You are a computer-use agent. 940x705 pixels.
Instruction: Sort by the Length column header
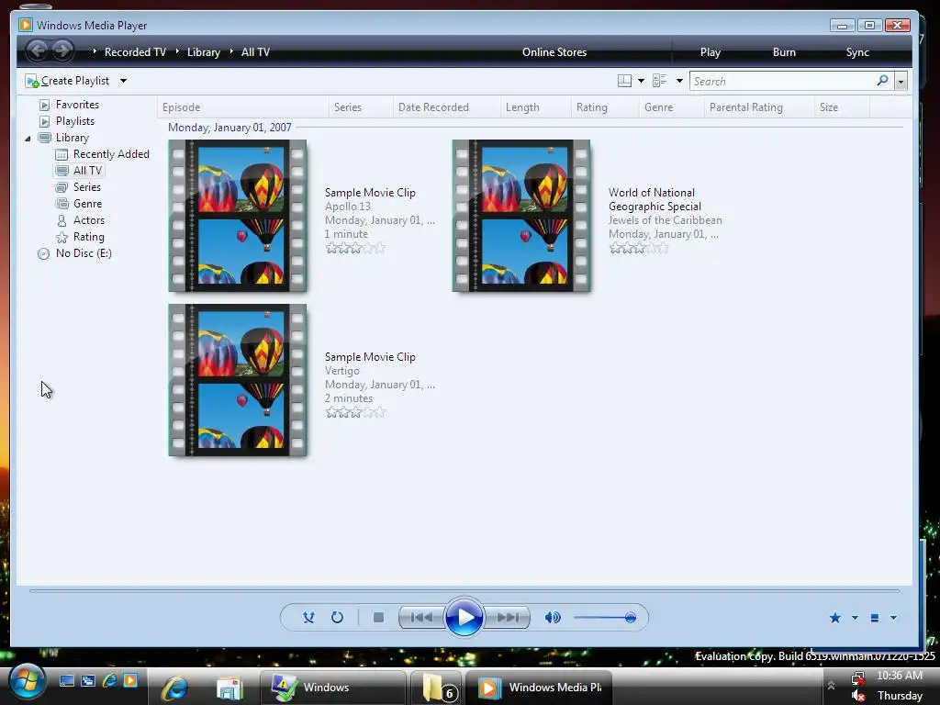[535, 107]
